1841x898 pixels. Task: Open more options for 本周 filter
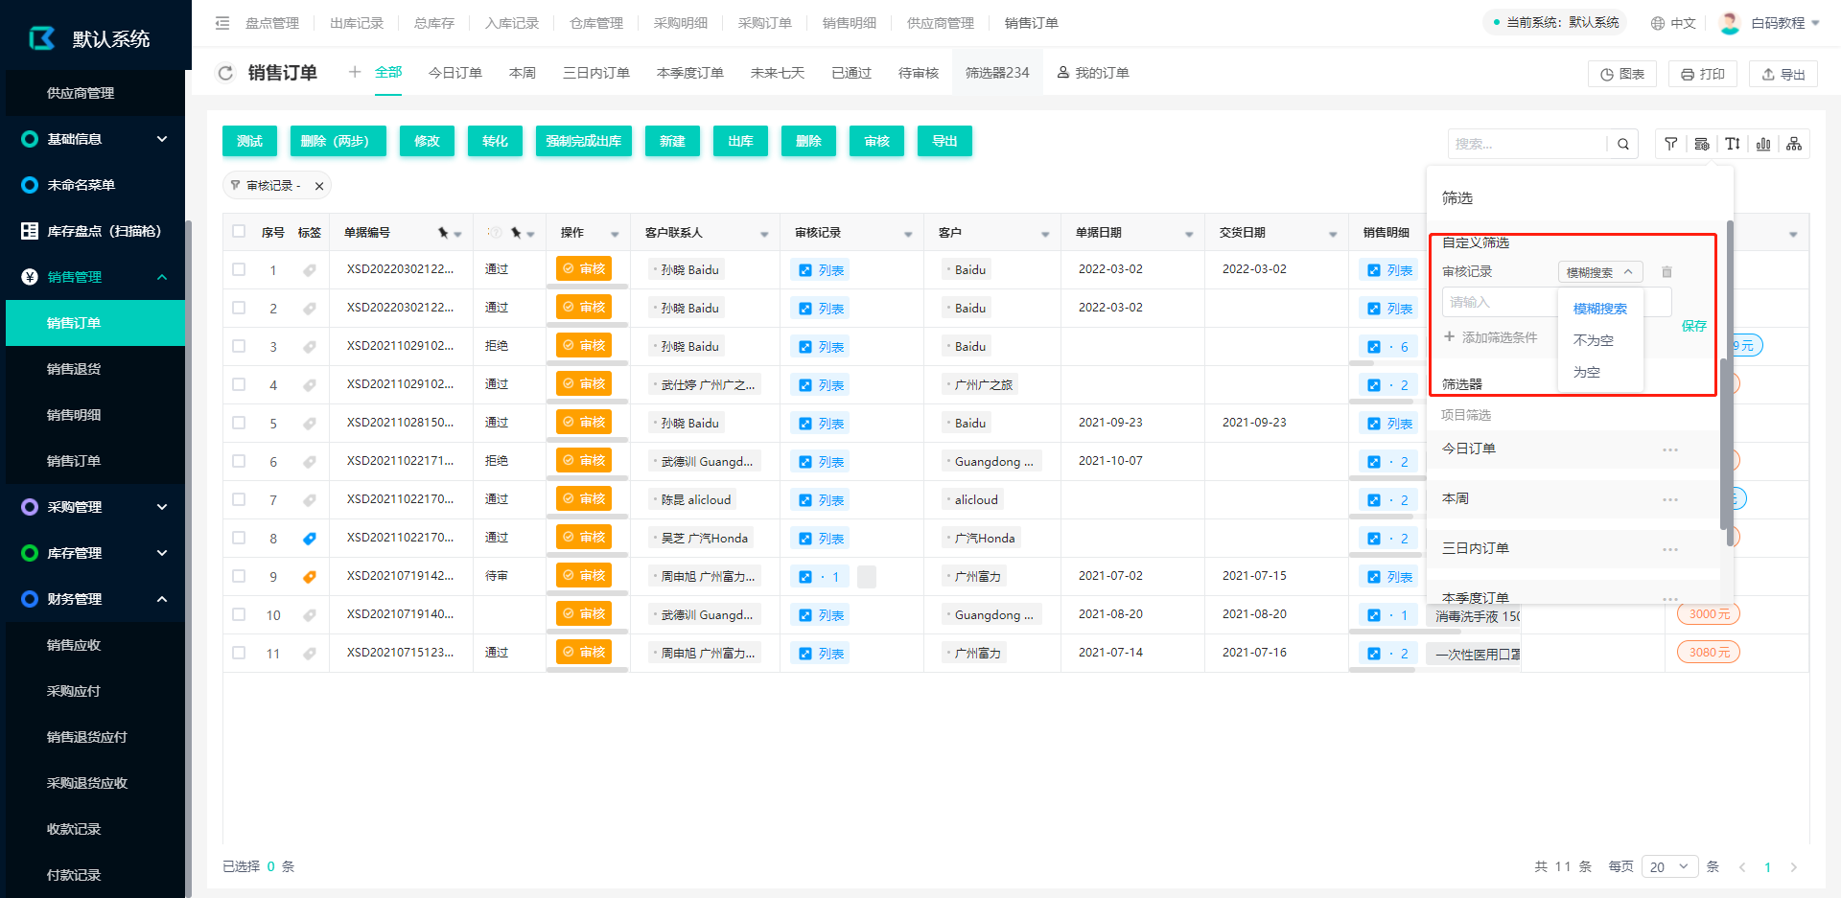point(1670,499)
